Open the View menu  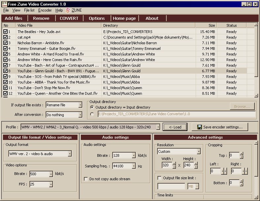pyautogui.click(x=16, y=10)
